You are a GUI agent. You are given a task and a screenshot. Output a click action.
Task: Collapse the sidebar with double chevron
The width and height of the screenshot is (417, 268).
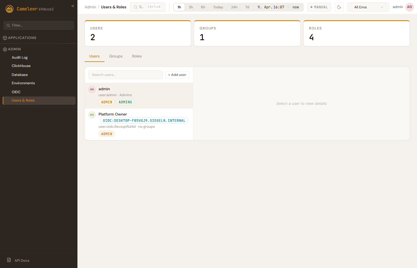pyautogui.click(x=73, y=6)
